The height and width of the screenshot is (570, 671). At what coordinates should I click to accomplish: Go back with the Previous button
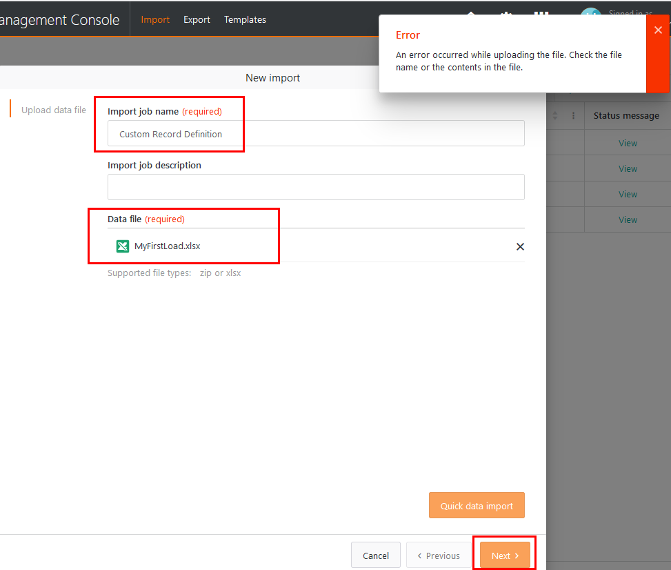439,556
